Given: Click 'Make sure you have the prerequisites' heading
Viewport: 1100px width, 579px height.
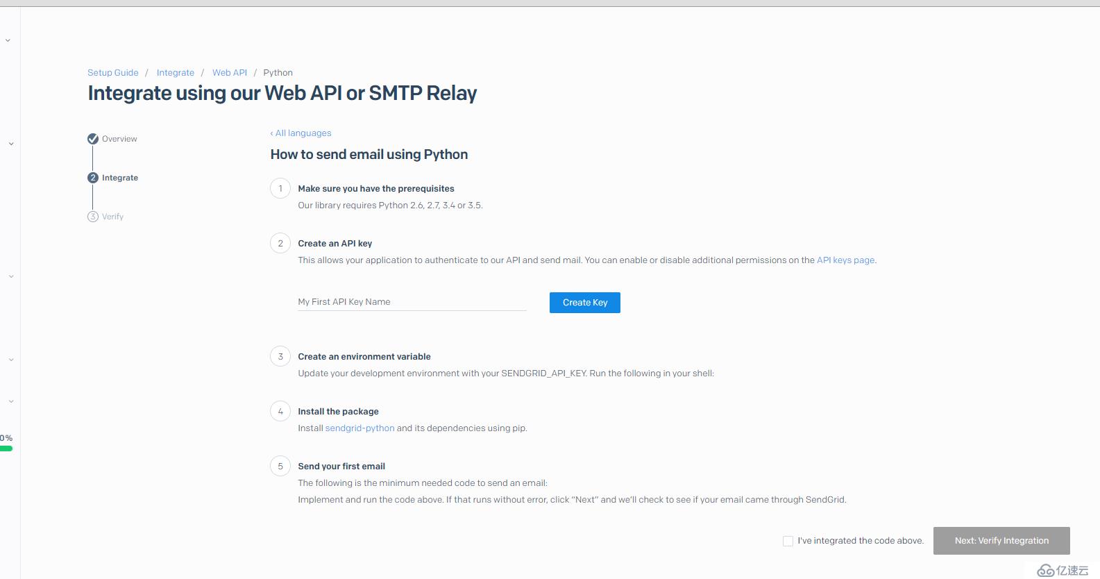Looking at the screenshot, I should pos(376,189).
